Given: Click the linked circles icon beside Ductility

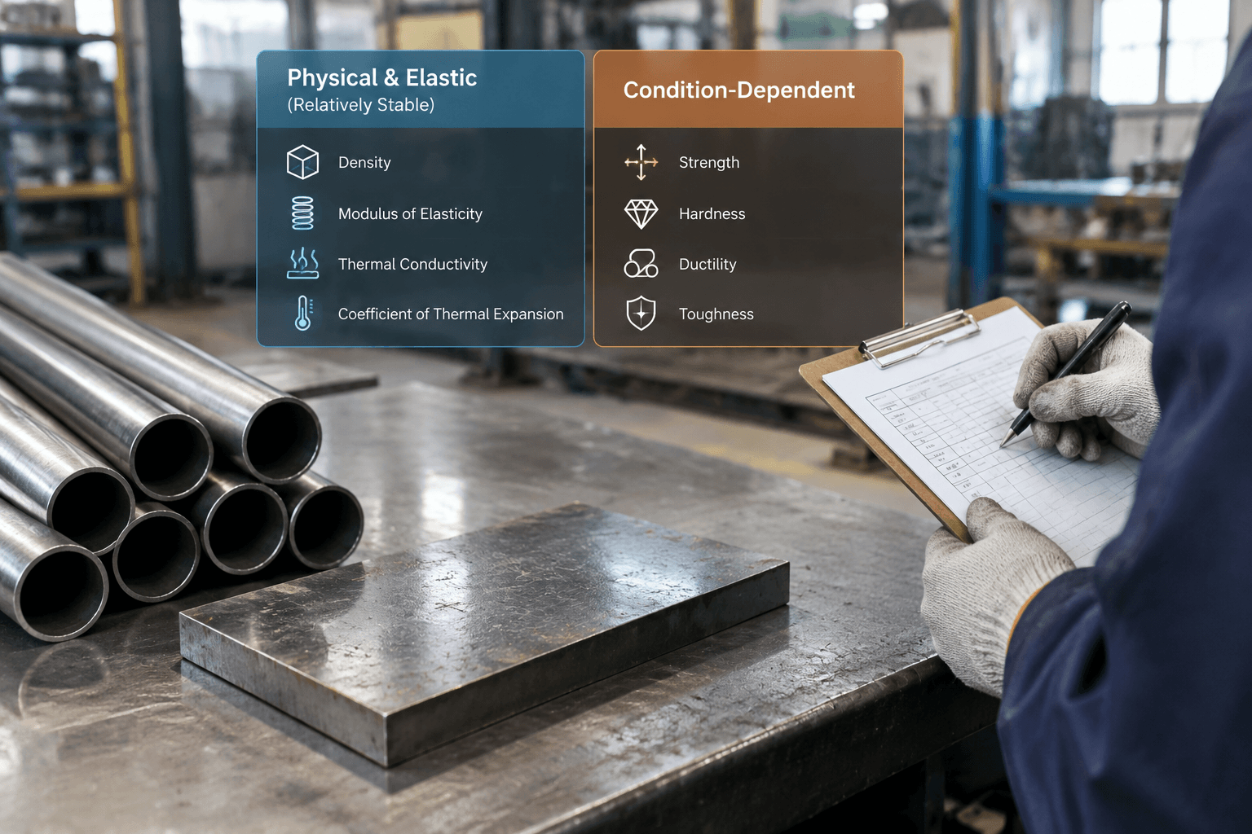Looking at the screenshot, I should click(x=641, y=263).
